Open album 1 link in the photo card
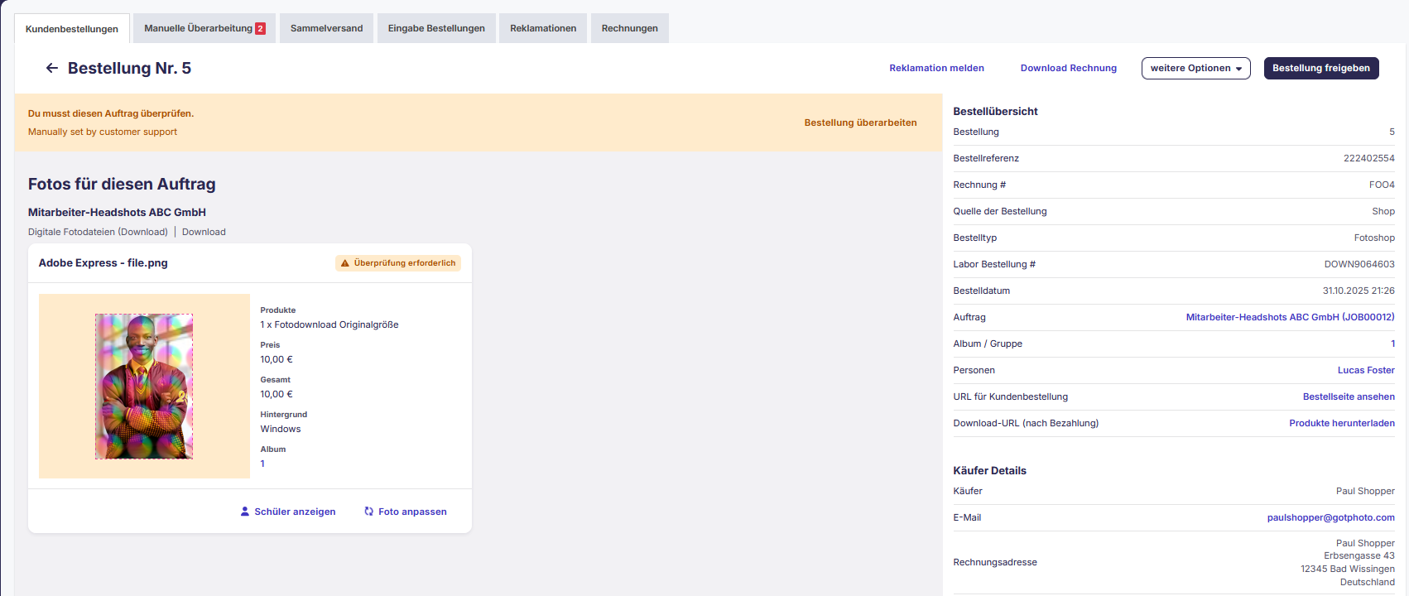The image size is (1409, 596). point(263,464)
